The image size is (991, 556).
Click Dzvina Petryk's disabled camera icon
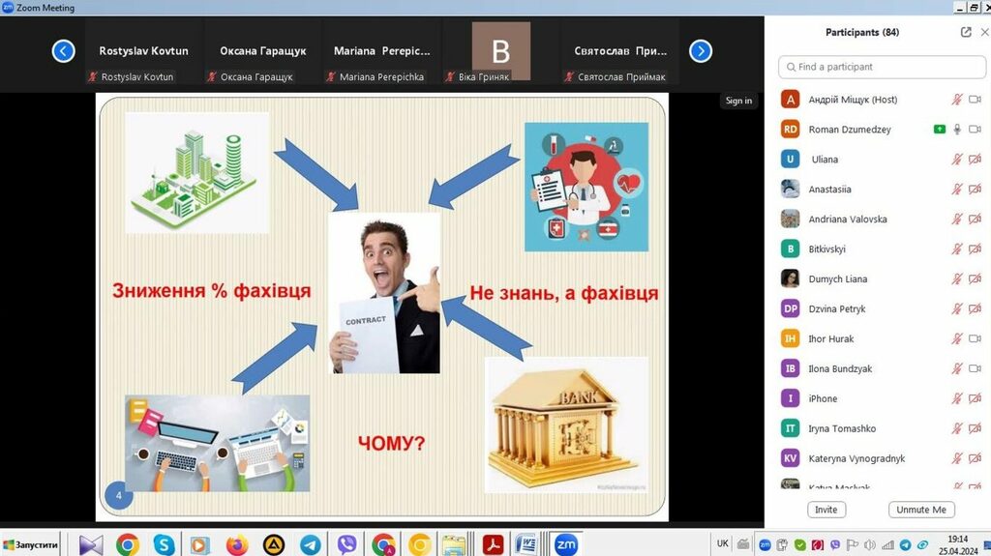click(x=975, y=309)
